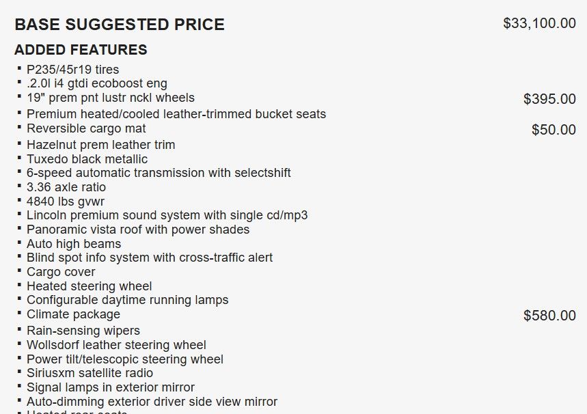Click the Hazelnut prem leather trim entry

click(x=100, y=145)
